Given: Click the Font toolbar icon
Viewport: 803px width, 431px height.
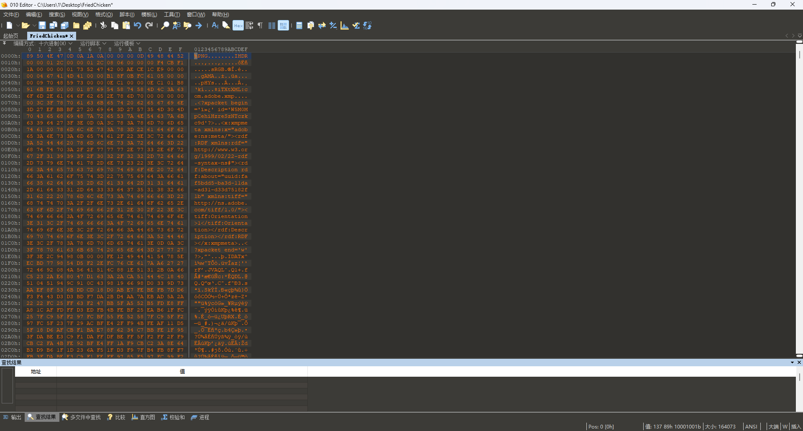Looking at the screenshot, I should coord(215,25).
